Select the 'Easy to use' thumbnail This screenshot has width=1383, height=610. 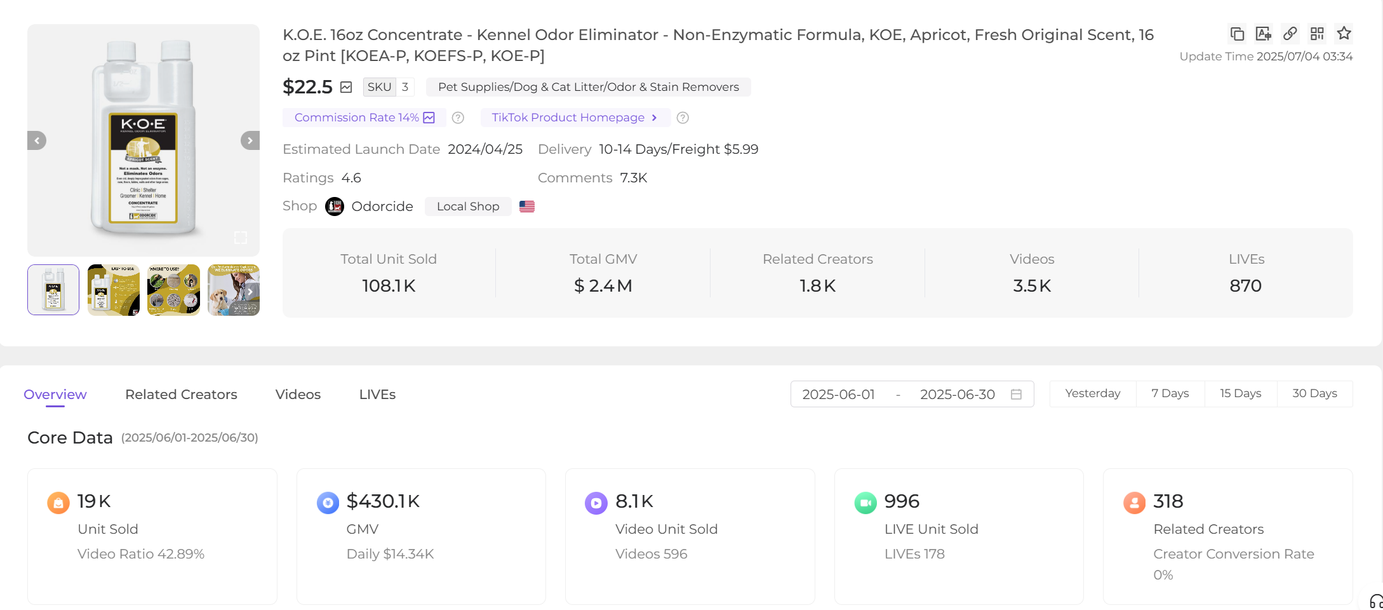pos(114,290)
